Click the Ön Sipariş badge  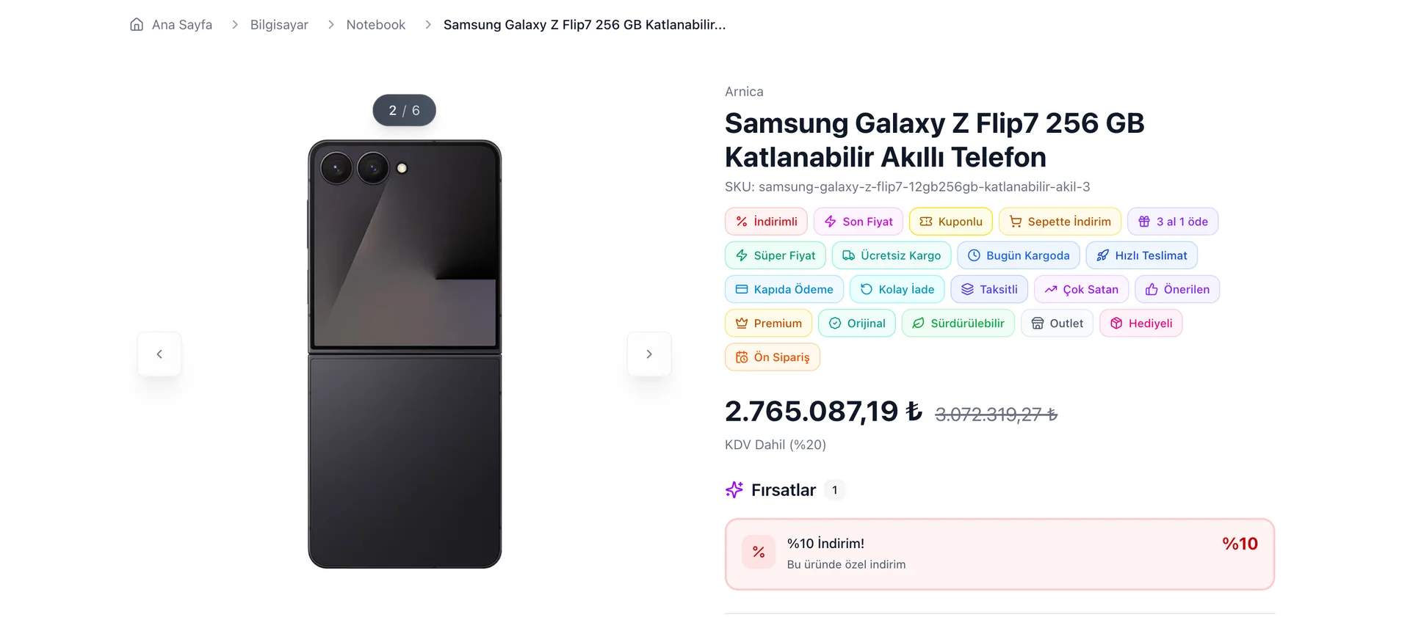pyautogui.click(x=773, y=357)
